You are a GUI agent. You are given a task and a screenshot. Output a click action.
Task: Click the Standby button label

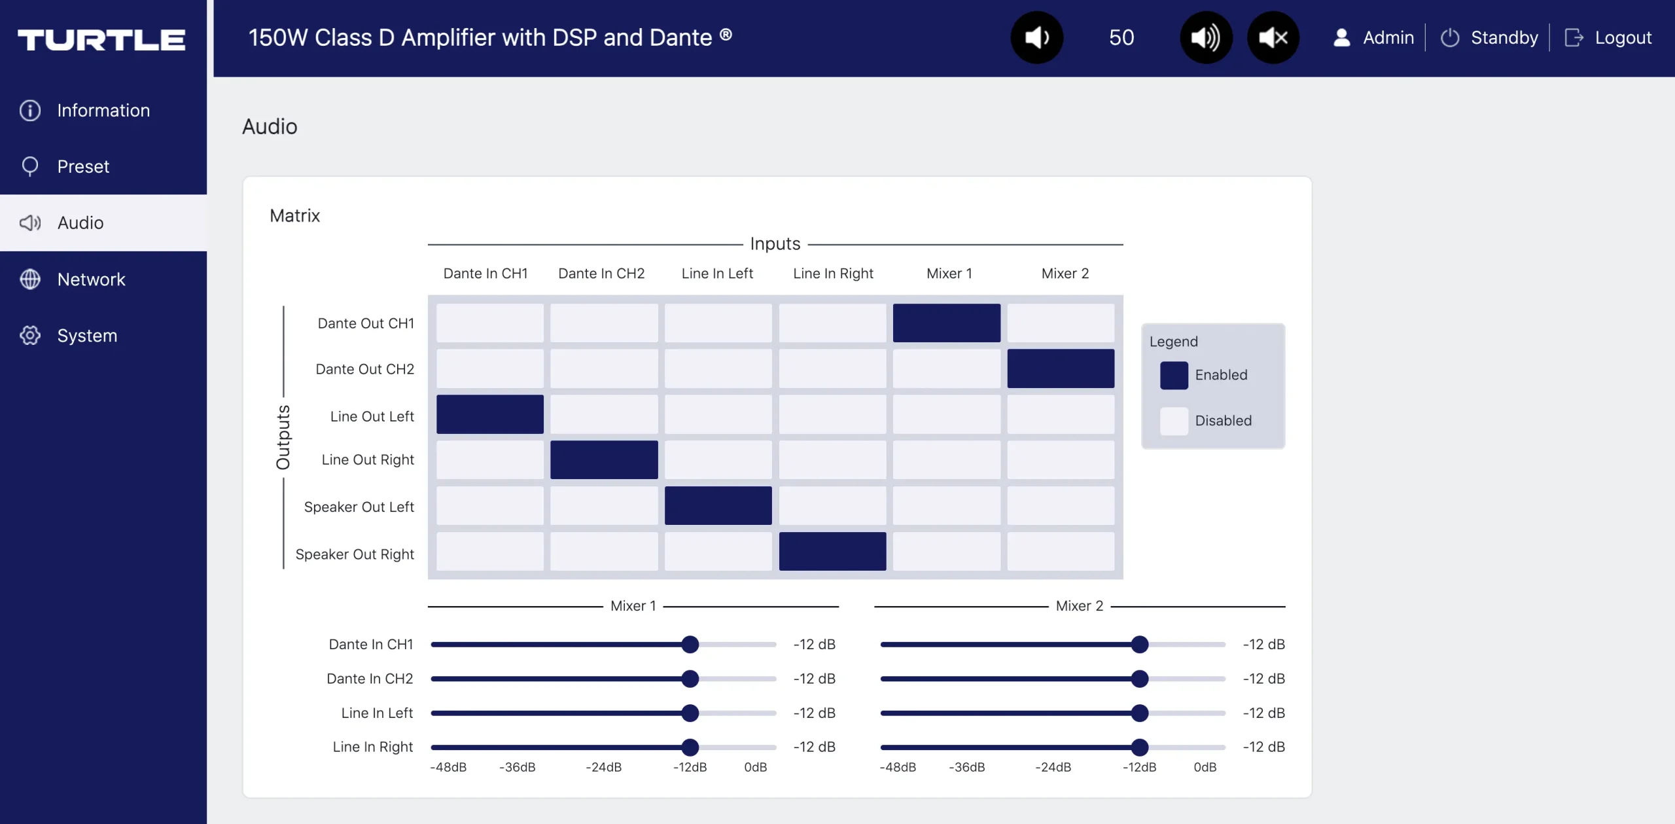coord(1504,38)
